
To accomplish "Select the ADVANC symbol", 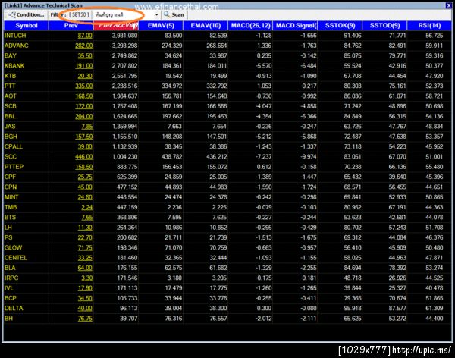I will [17, 46].
